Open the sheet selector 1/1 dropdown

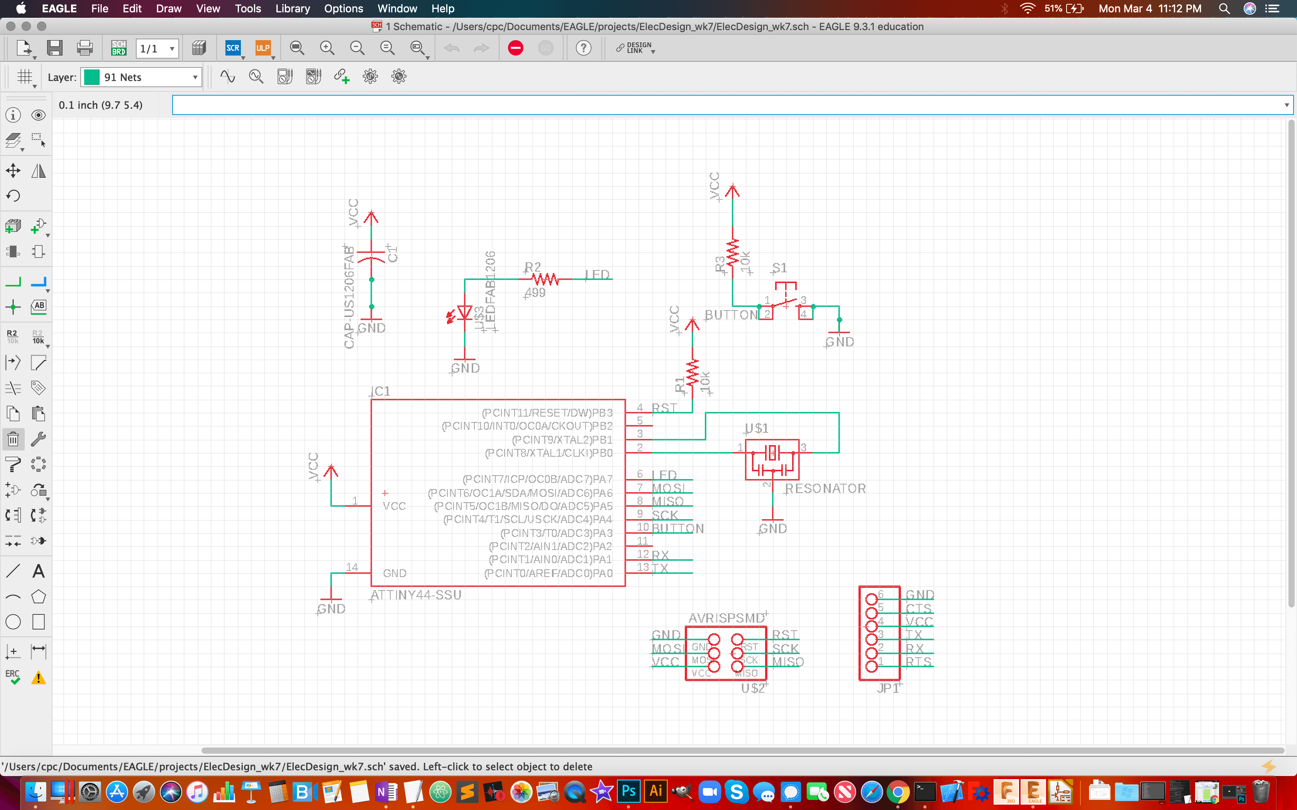[x=156, y=48]
